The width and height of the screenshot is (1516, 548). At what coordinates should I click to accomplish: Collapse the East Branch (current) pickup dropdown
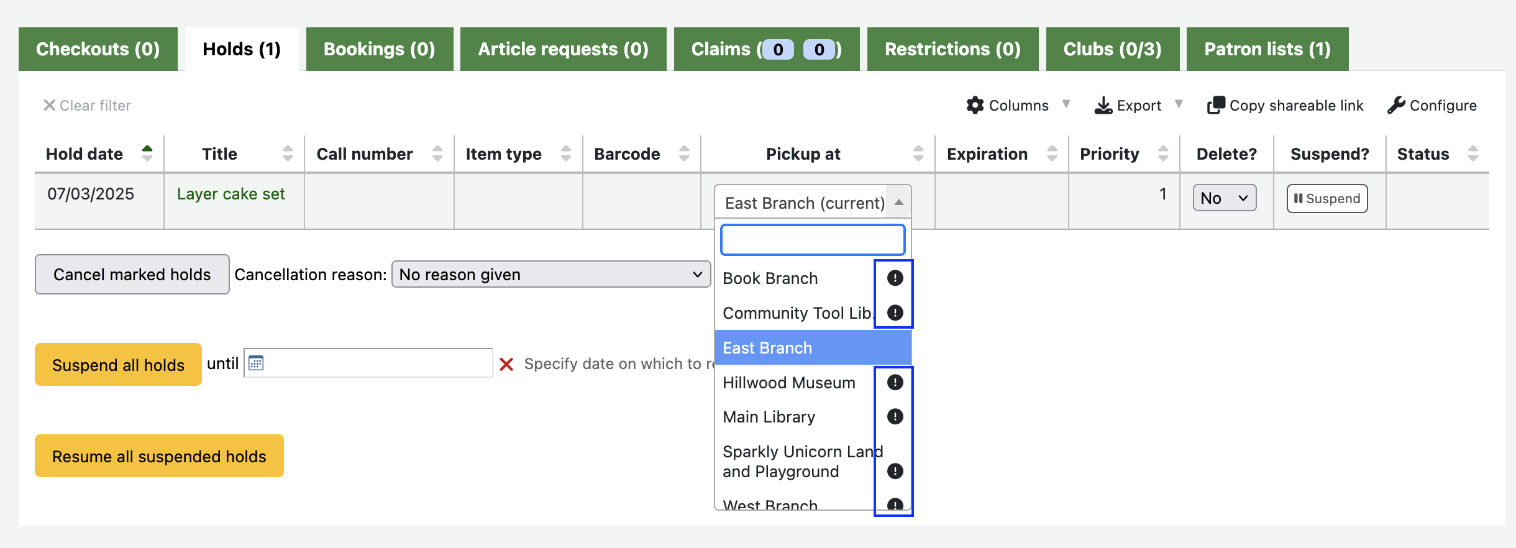813,203
